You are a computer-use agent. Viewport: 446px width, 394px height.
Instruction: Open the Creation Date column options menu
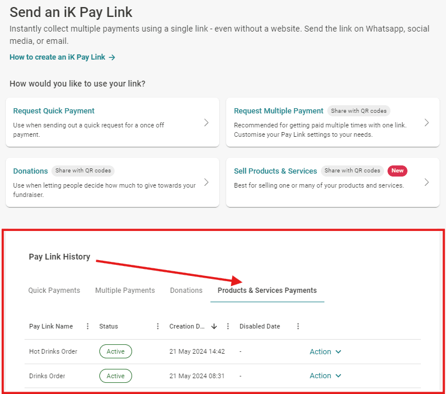click(x=228, y=326)
